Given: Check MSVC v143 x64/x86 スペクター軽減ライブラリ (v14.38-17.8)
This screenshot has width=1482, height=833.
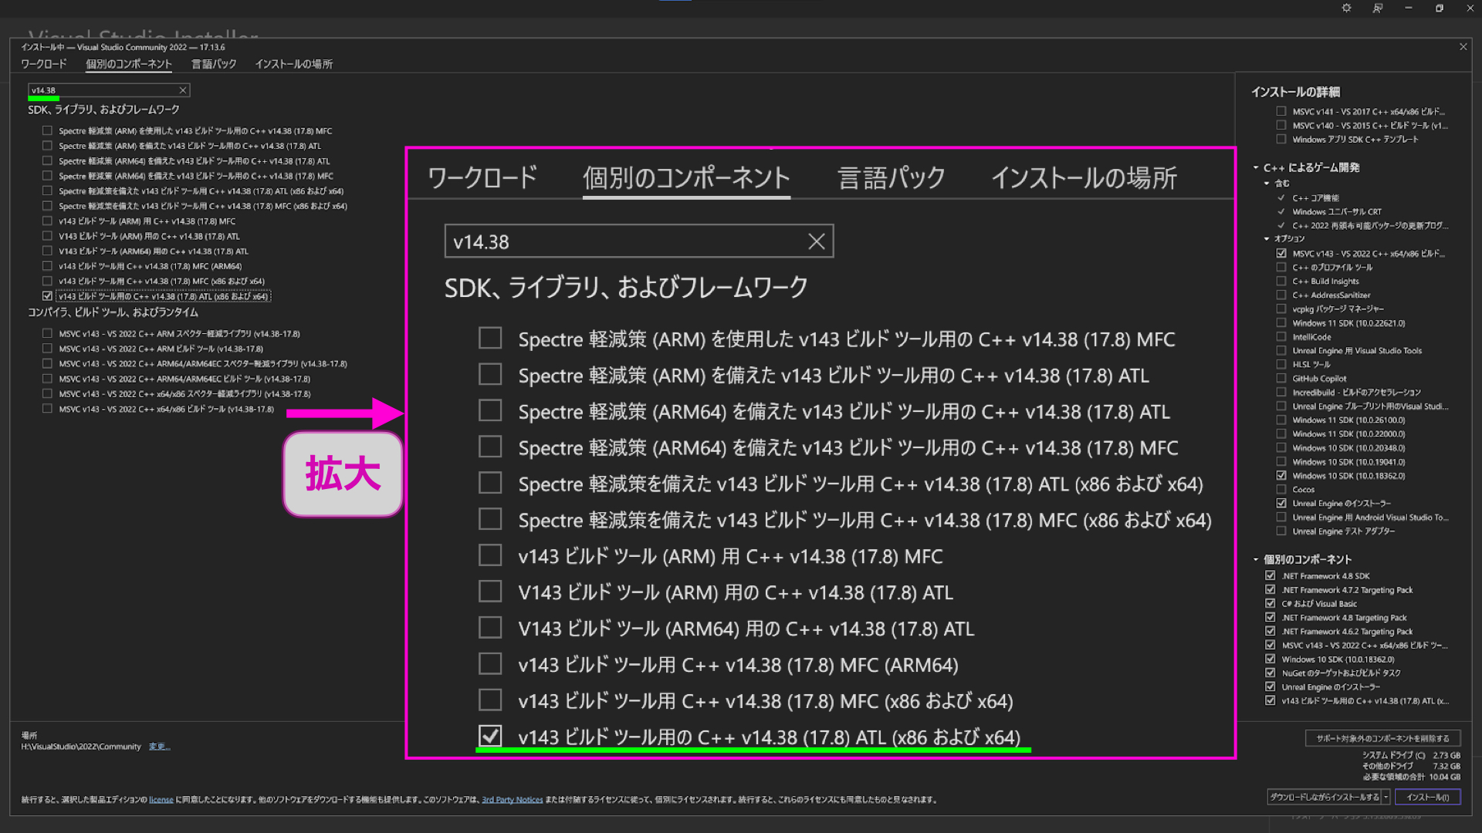Looking at the screenshot, I should pos(47,393).
